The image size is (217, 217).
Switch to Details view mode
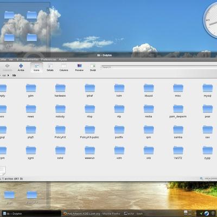pos(50,67)
